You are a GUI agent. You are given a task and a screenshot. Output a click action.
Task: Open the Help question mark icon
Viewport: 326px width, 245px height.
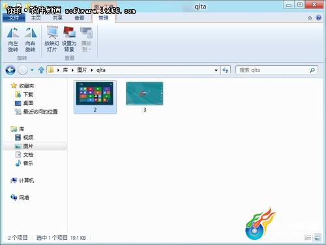(x=318, y=18)
